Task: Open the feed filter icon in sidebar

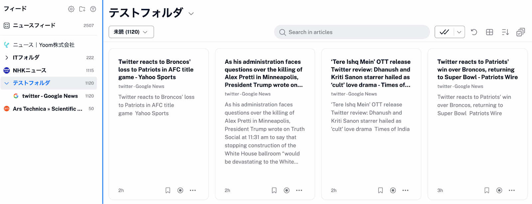Action: (x=93, y=9)
